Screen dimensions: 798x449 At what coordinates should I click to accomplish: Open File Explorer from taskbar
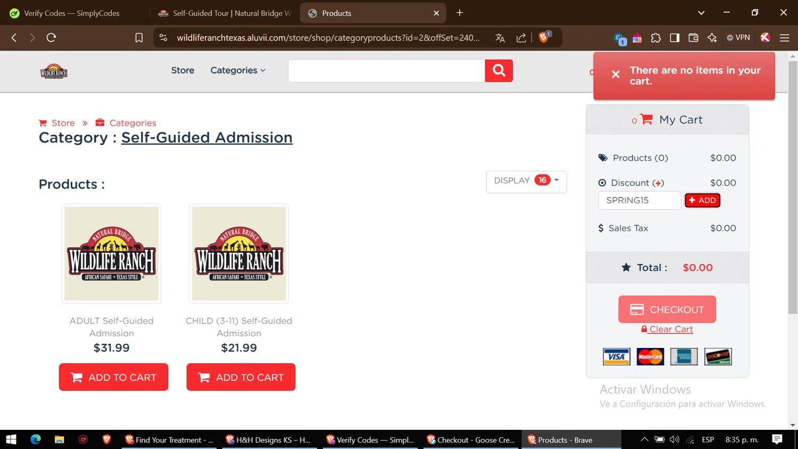[59, 439]
